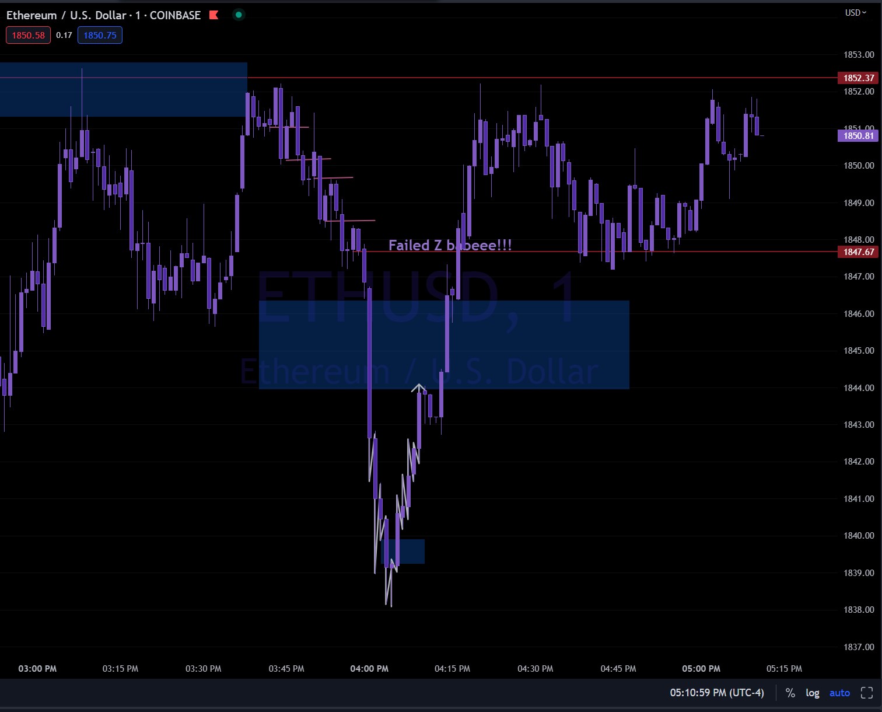Toggle the percent scale mode
The height and width of the screenshot is (712, 882).
[790, 693]
